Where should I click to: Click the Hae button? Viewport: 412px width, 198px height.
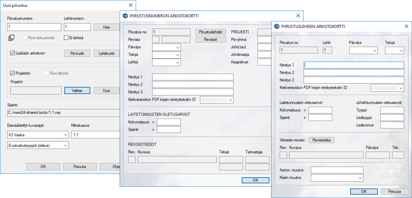coord(106,27)
